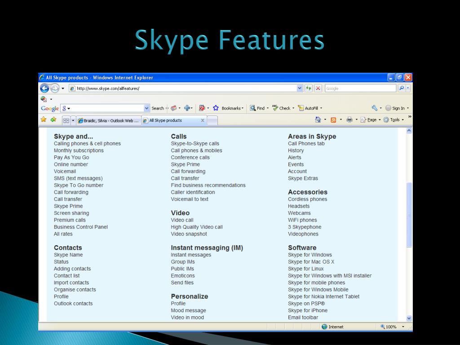Click the Google logo on the toolbar

50,108
